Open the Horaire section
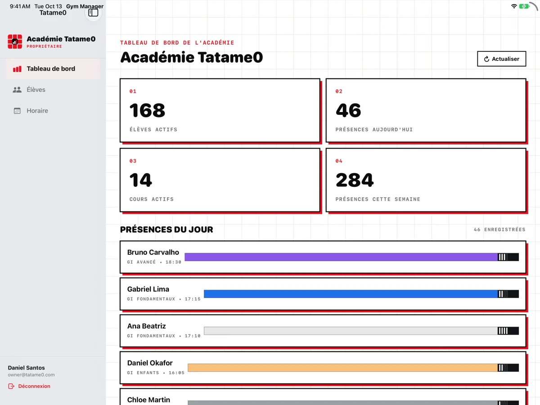Image resolution: width=540 pixels, height=405 pixels. point(53,111)
